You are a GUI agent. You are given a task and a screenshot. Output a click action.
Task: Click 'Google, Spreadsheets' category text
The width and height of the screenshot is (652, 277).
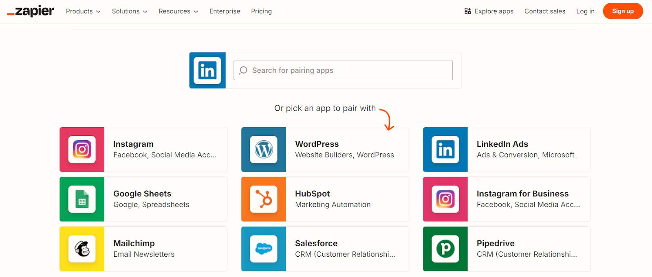pyautogui.click(x=151, y=205)
